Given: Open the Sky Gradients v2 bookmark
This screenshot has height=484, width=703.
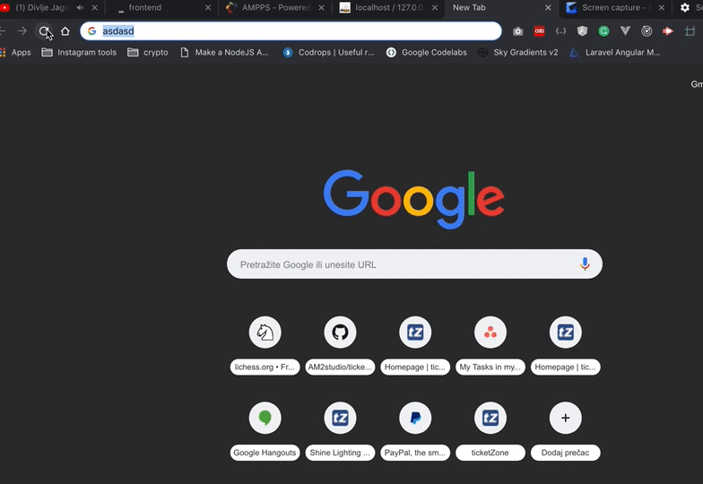Looking at the screenshot, I should tap(518, 52).
